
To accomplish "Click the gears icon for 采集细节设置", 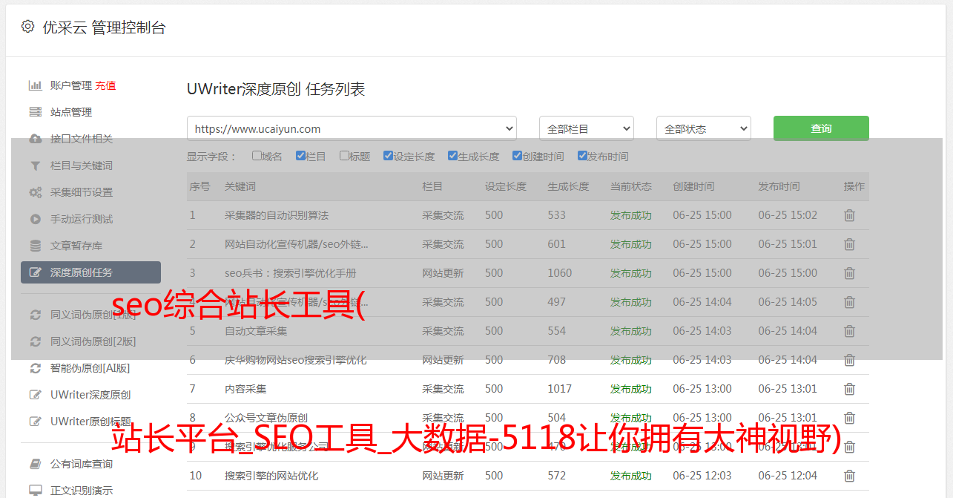I will (x=35, y=192).
